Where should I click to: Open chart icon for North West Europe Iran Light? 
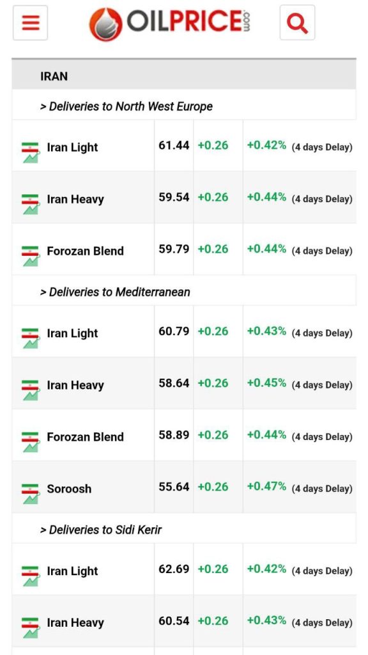point(31,152)
